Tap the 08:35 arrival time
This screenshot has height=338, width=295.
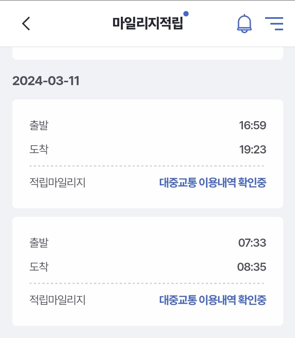tap(252, 267)
